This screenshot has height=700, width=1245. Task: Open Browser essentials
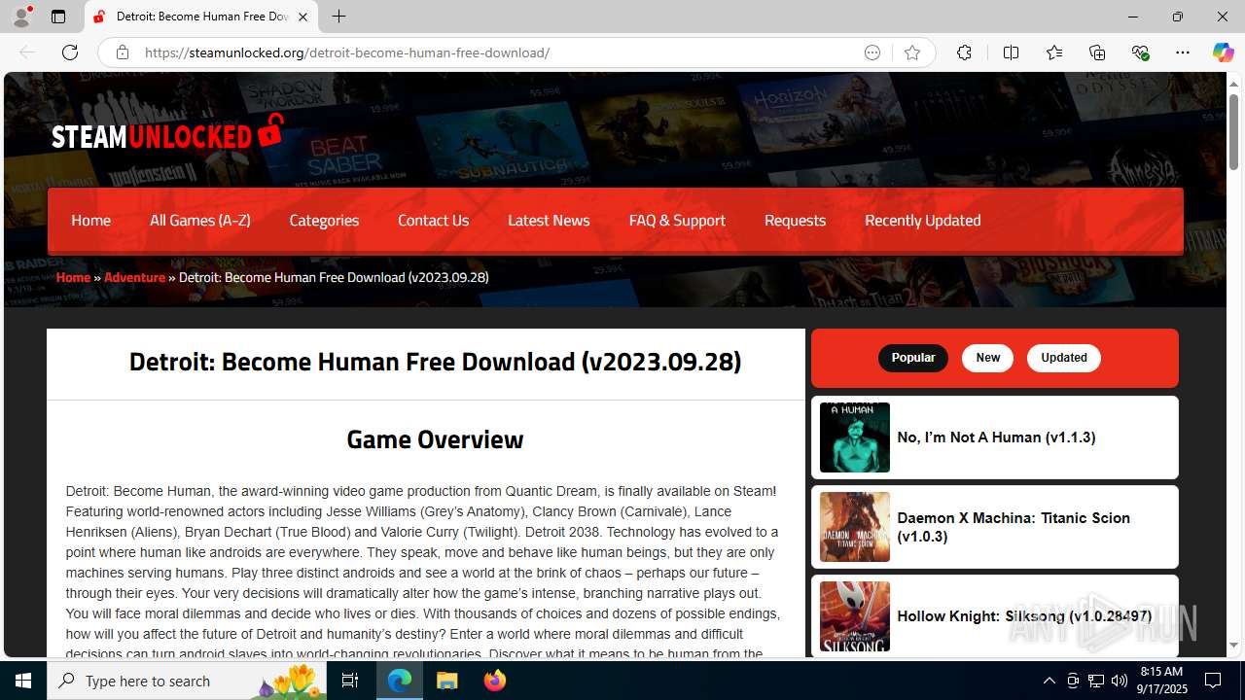click(x=1140, y=52)
